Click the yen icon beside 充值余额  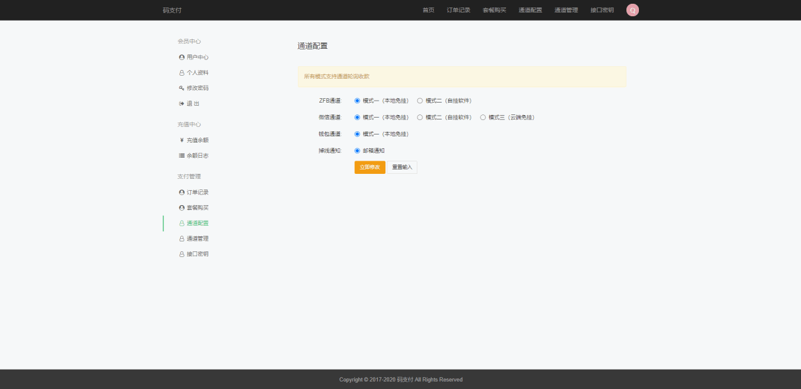(181, 140)
